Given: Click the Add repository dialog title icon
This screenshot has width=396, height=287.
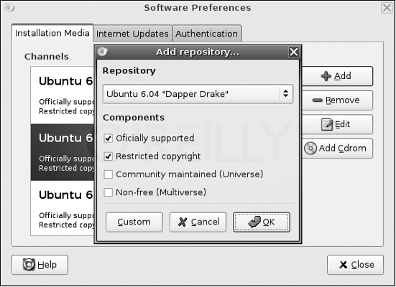Looking at the screenshot, I should click(x=102, y=52).
